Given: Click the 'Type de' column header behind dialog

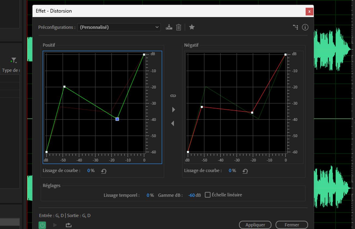Looking at the screenshot, I should pos(11,70).
